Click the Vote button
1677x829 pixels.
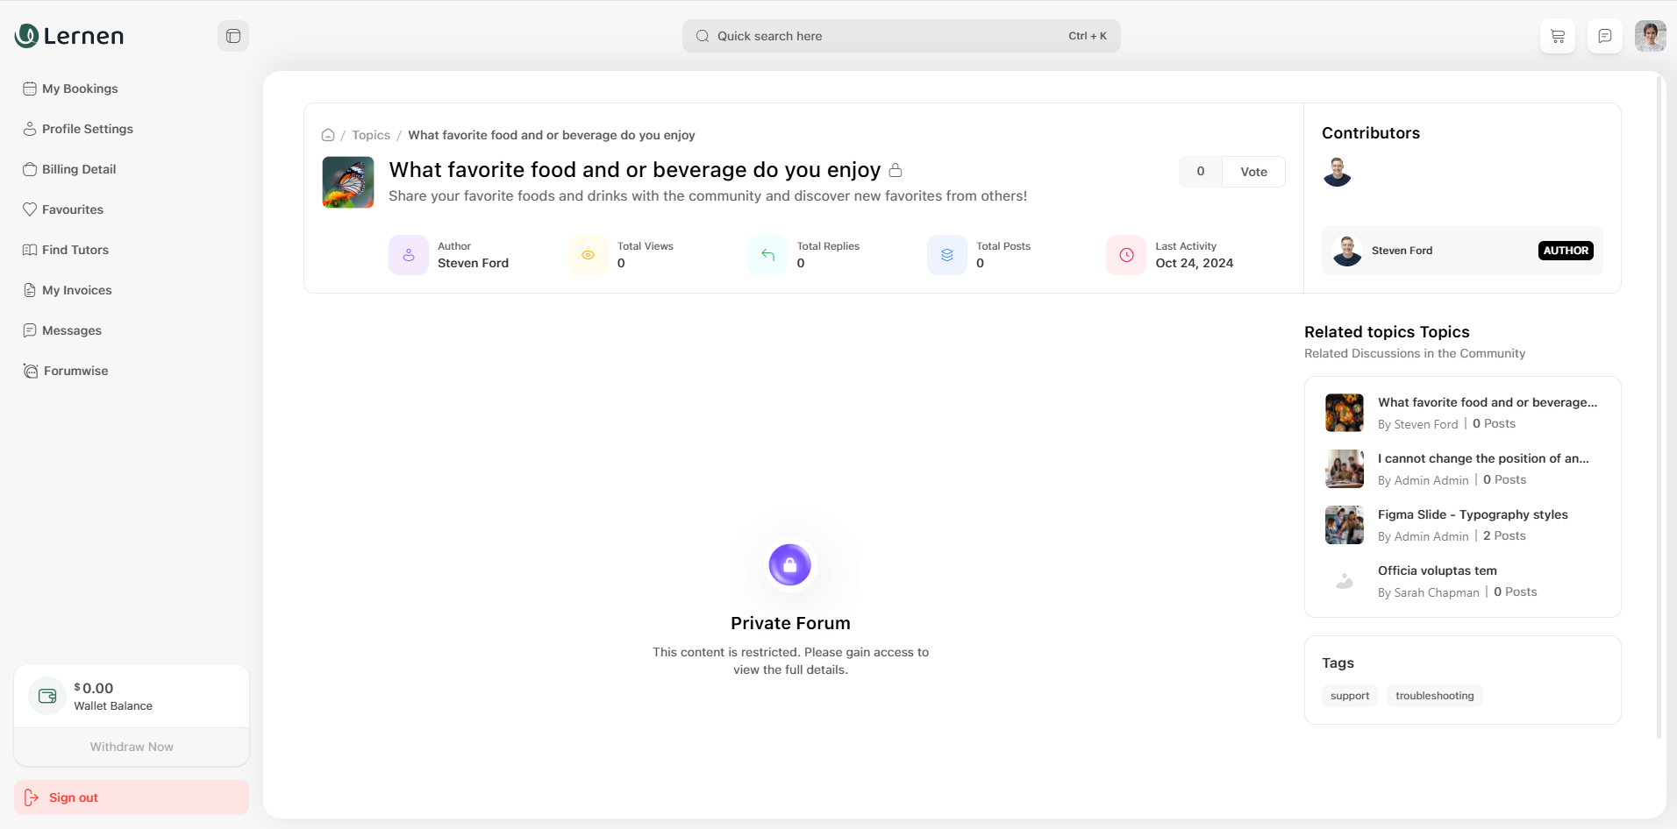(x=1253, y=172)
